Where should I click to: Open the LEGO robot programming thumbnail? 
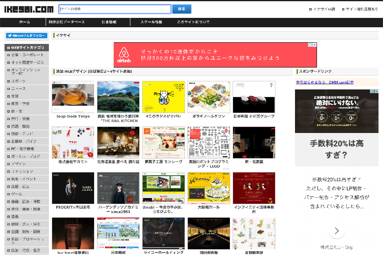pos(209,142)
